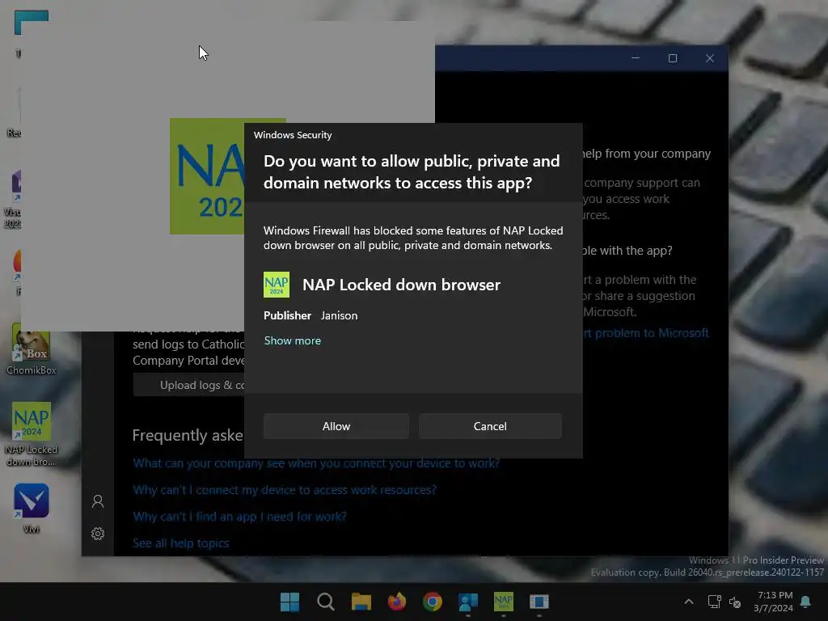
Task: Click Cancel in Windows Security dialog
Action: [x=490, y=426]
